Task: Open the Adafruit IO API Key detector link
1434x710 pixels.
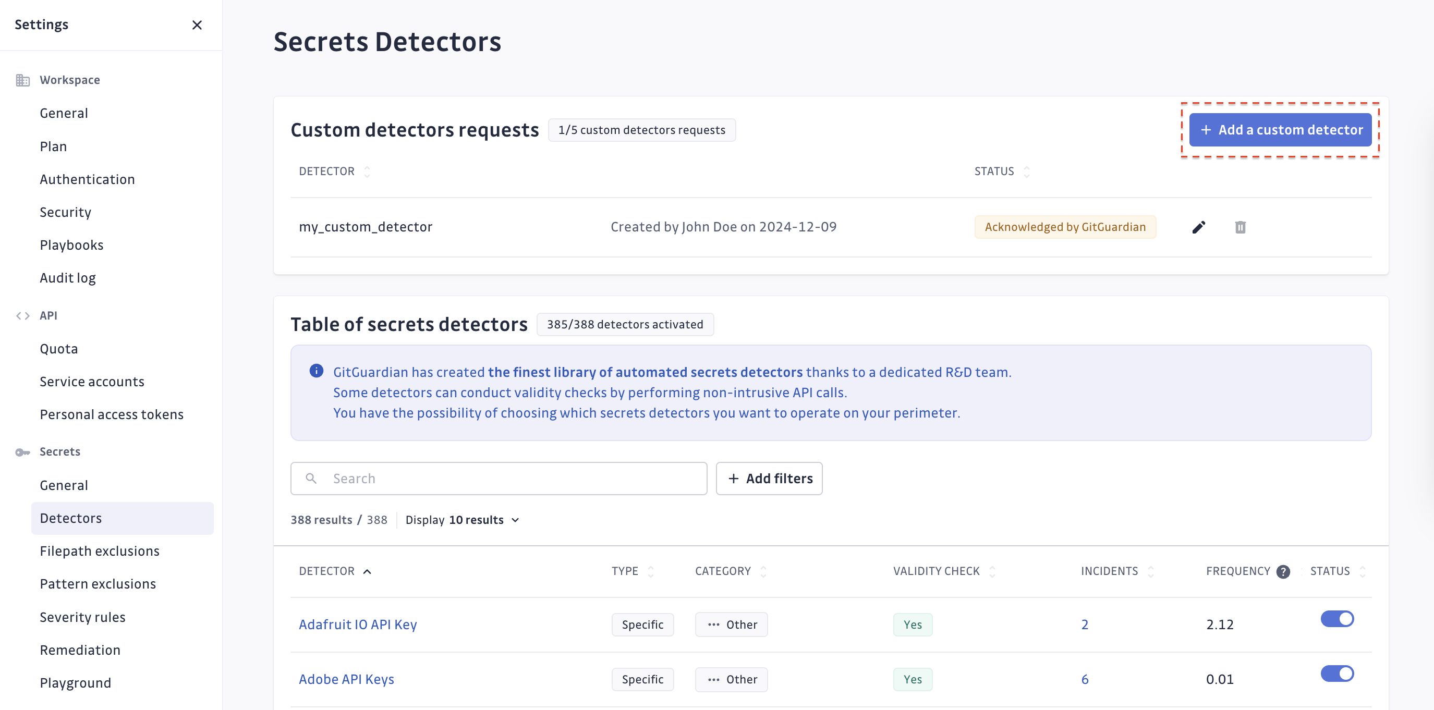Action: [357, 625]
